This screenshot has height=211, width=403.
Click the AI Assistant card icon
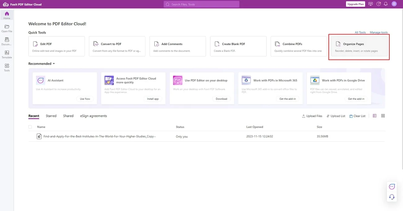(41, 80)
